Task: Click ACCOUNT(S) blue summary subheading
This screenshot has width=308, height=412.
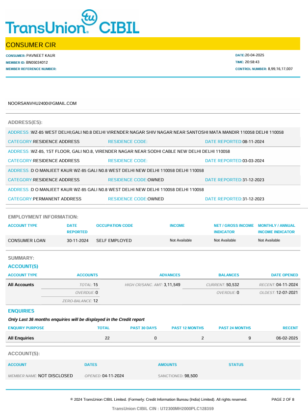Action: click(23, 267)
